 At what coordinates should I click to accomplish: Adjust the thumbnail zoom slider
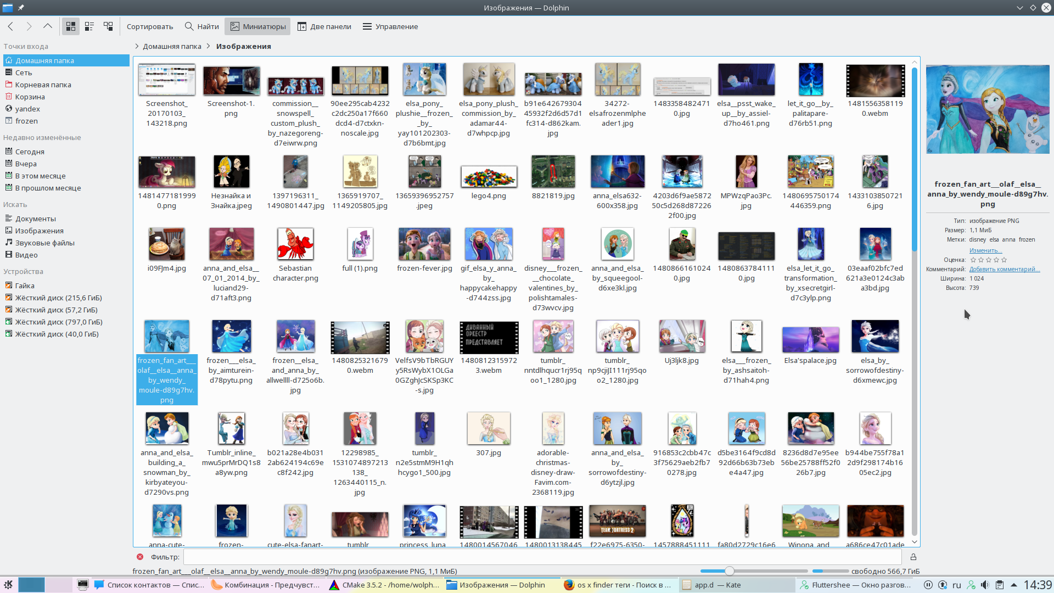[x=729, y=571]
